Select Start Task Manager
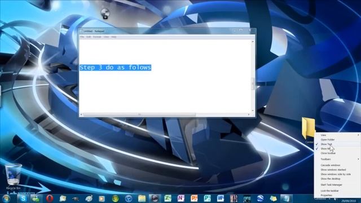361x203 pixels. click(337, 185)
